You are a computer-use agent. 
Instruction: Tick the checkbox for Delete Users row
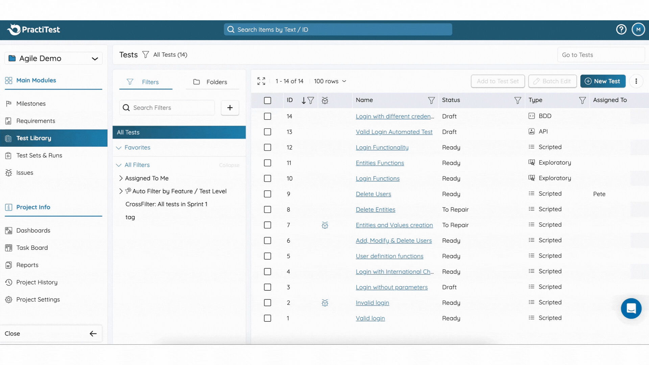pyautogui.click(x=267, y=194)
